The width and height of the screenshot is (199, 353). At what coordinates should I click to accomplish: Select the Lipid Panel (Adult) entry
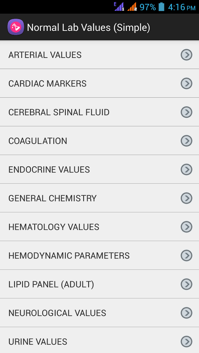pyautogui.click(x=51, y=284)
